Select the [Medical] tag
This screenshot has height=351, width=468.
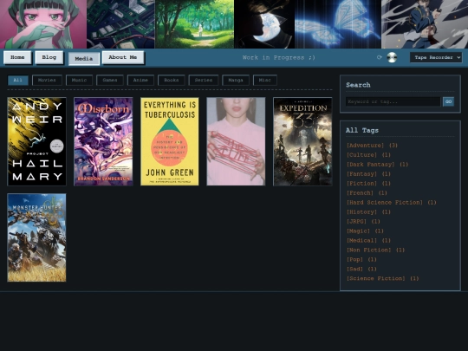coord(361,241)
